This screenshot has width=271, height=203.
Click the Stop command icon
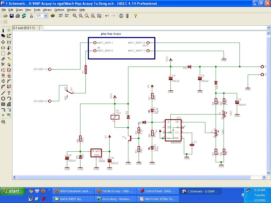[x=121, y=16]
